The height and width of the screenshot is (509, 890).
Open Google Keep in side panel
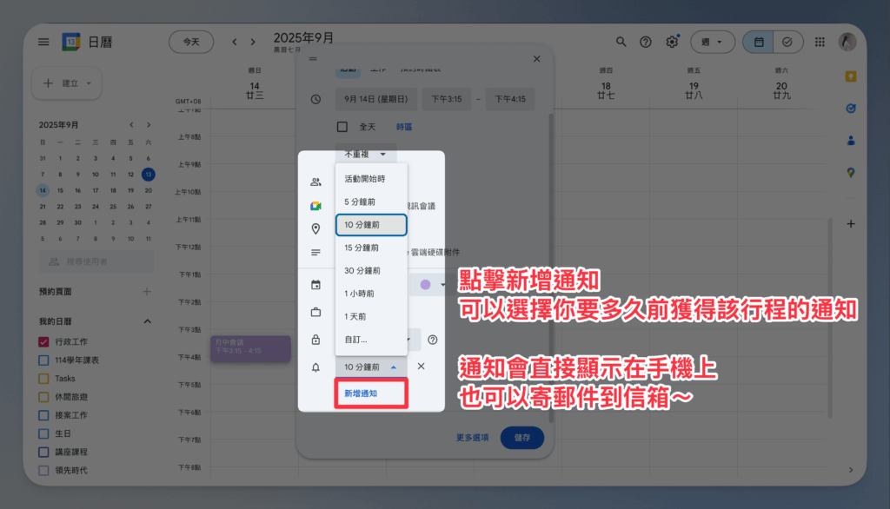(x=851, y=76)
